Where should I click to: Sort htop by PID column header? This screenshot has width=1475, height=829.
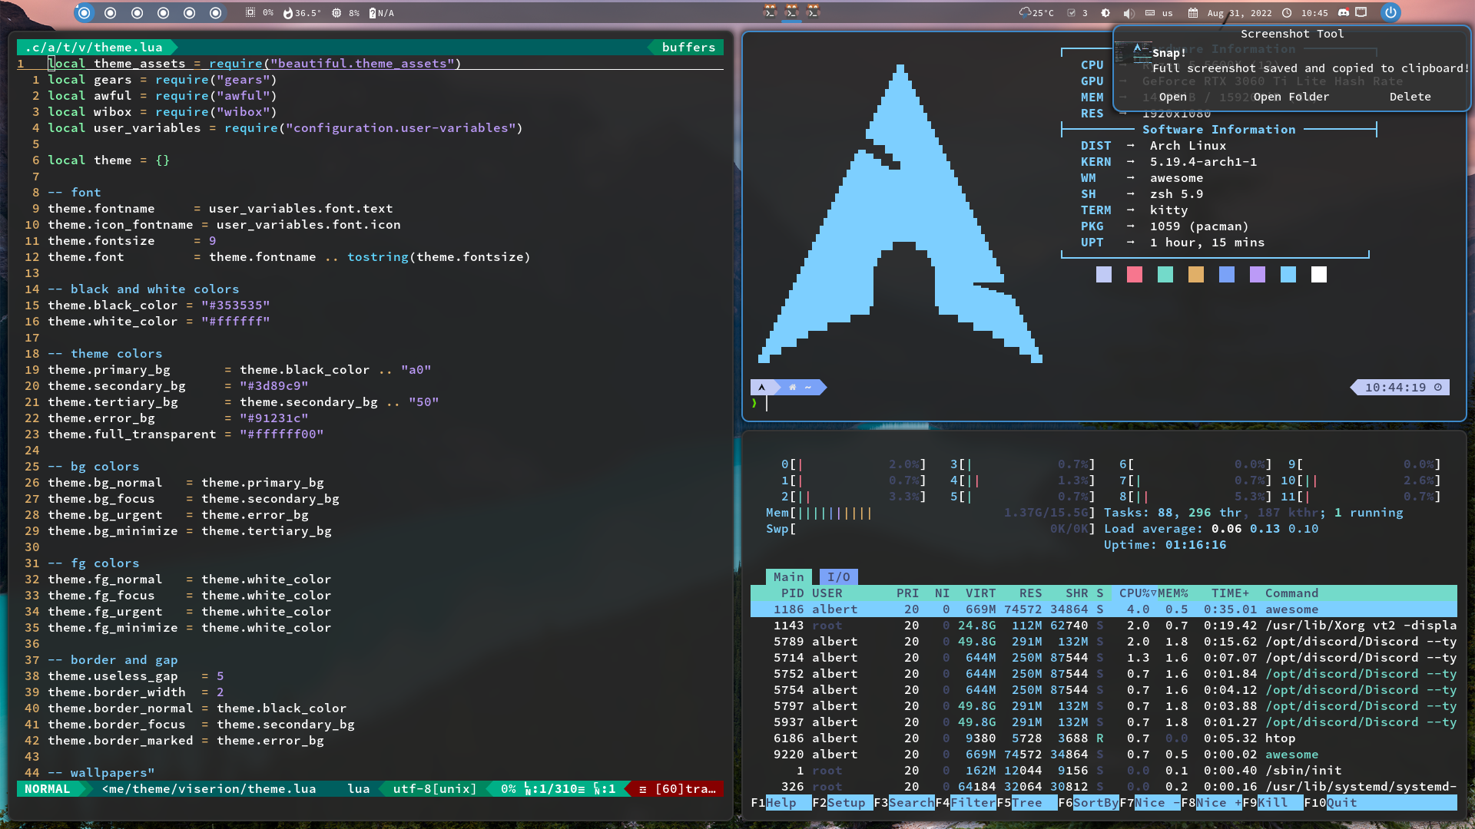(x=792, y=593)
